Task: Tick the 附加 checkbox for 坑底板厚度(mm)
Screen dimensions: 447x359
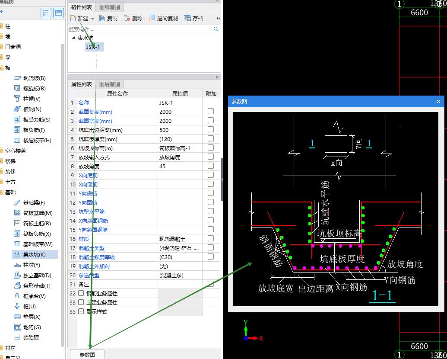Action: point(211,138)
